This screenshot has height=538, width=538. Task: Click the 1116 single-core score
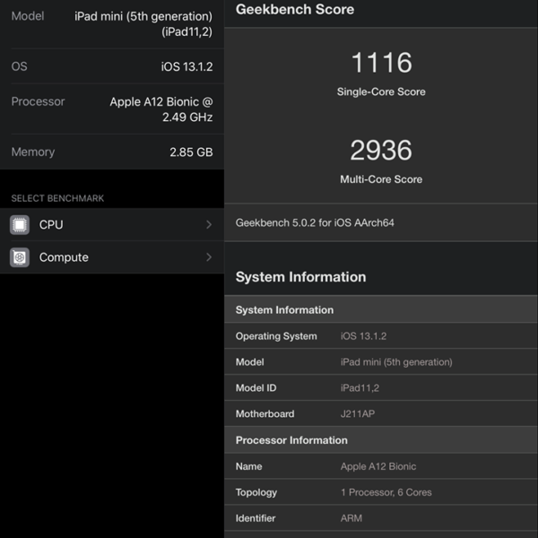[381, 63]
